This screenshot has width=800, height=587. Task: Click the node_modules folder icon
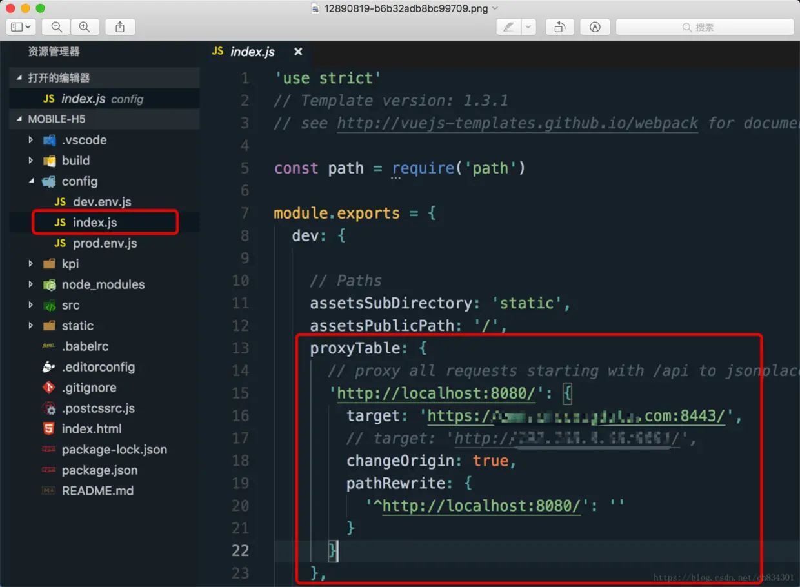[49, 284]
